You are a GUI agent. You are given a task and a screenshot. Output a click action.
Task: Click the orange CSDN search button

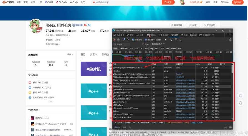168,2
